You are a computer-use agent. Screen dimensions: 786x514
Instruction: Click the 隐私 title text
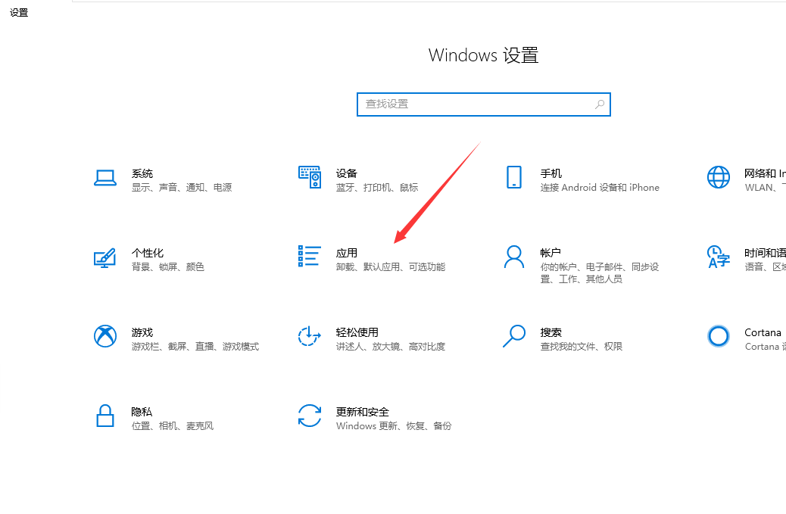(x=142, y=412)
